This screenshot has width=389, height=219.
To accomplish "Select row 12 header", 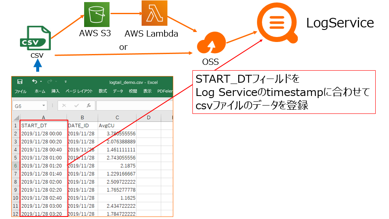I will (x=16, y=214).
